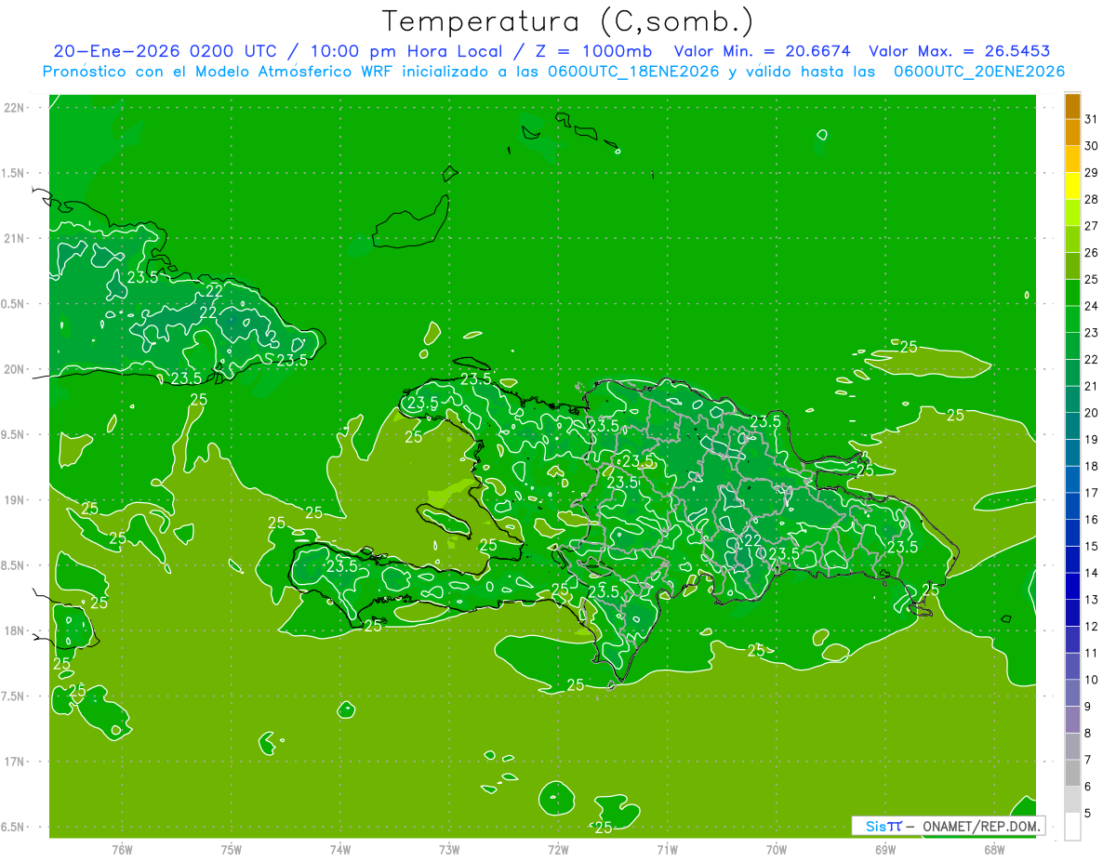Click the '68W' longitude axis label

coord(994,850)
